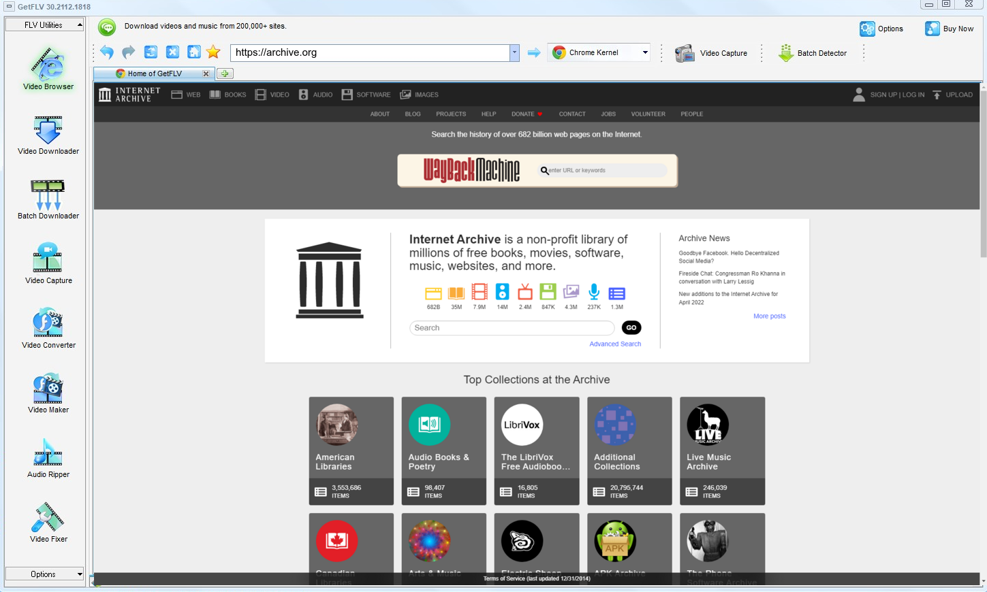Open the Video Converter tool
Image resolution: width=987 pixels, height=592 pixels.
coord(48,329)
